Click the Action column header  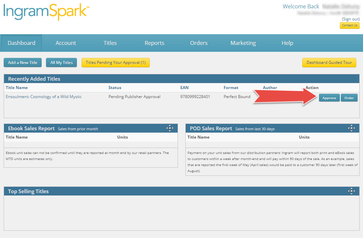[312, 88]
